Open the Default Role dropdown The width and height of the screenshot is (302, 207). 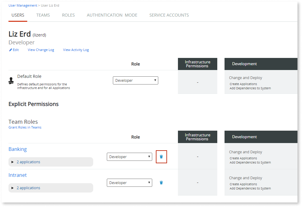click(135, 80)
